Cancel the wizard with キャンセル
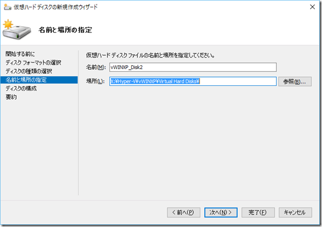Viewport: 322px width, 227px height. click(295, 212)
